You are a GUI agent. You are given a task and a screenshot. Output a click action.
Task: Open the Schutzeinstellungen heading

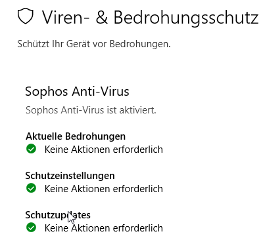70,176
